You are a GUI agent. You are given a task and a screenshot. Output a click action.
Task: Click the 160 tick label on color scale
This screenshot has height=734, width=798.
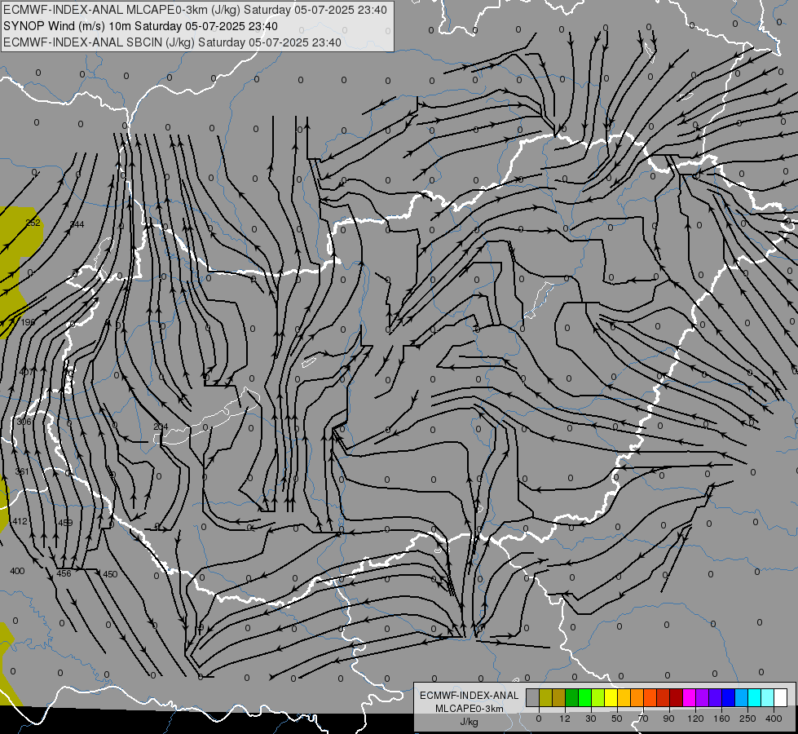[x=721, y=719]
